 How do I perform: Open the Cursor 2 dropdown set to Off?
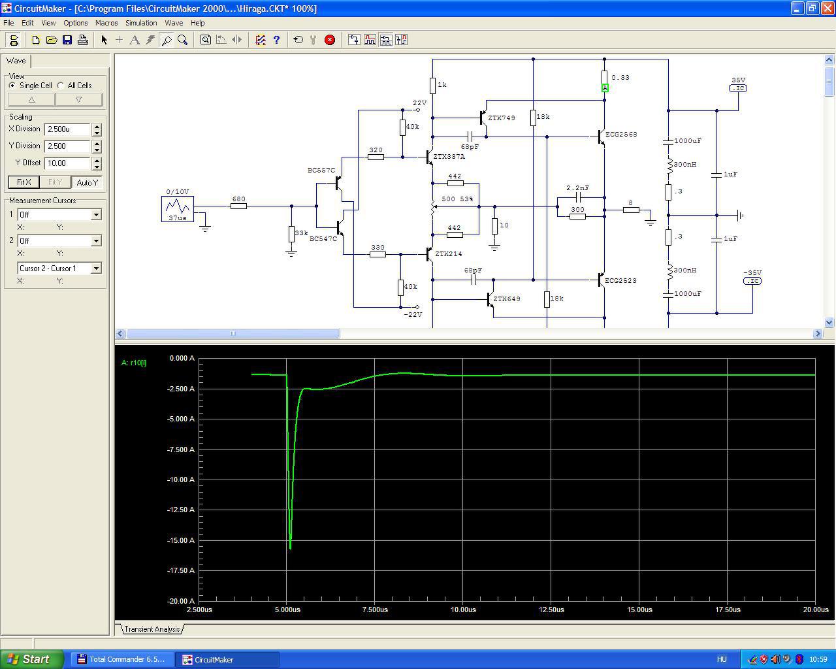click(x=96, y=240)
